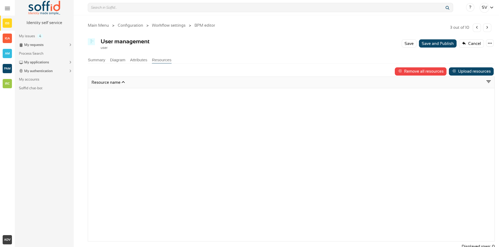Image resolution: width=499 pixels, height=247 pixels.
Task: Go to the next record arrow
Action: click(x=487, y=27)
